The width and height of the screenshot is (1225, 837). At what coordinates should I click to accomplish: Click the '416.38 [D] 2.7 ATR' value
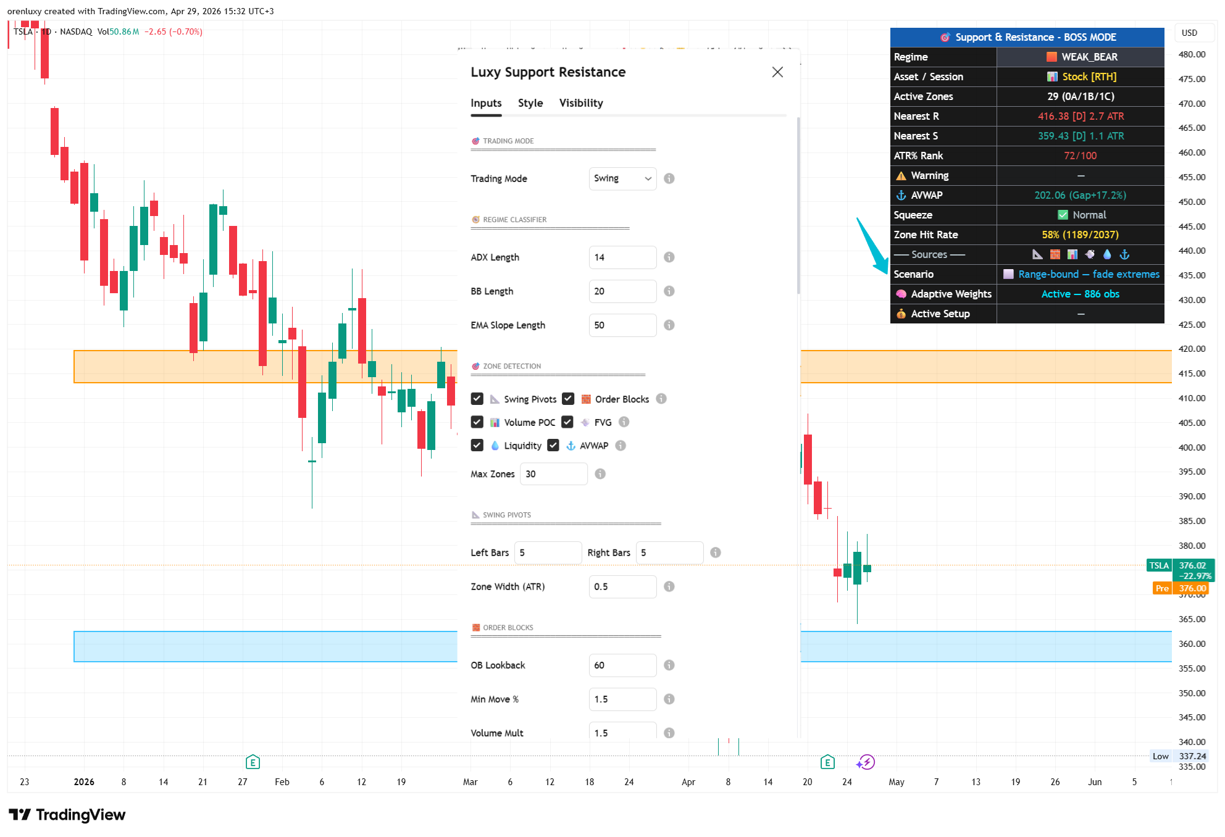[1081, 116]
